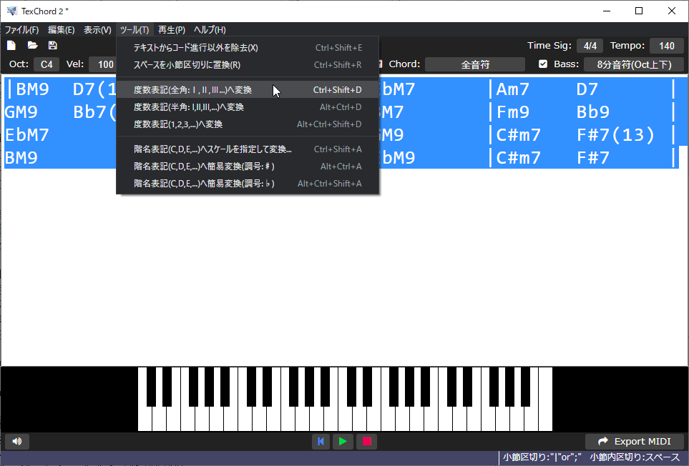The image size is (689, 466).
Task: Click the New file icon
Action: [11, 45]
